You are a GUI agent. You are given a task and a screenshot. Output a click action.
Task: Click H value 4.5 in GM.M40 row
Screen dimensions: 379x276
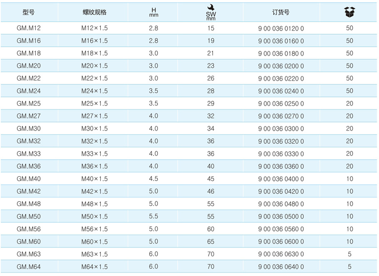[154, 179]
